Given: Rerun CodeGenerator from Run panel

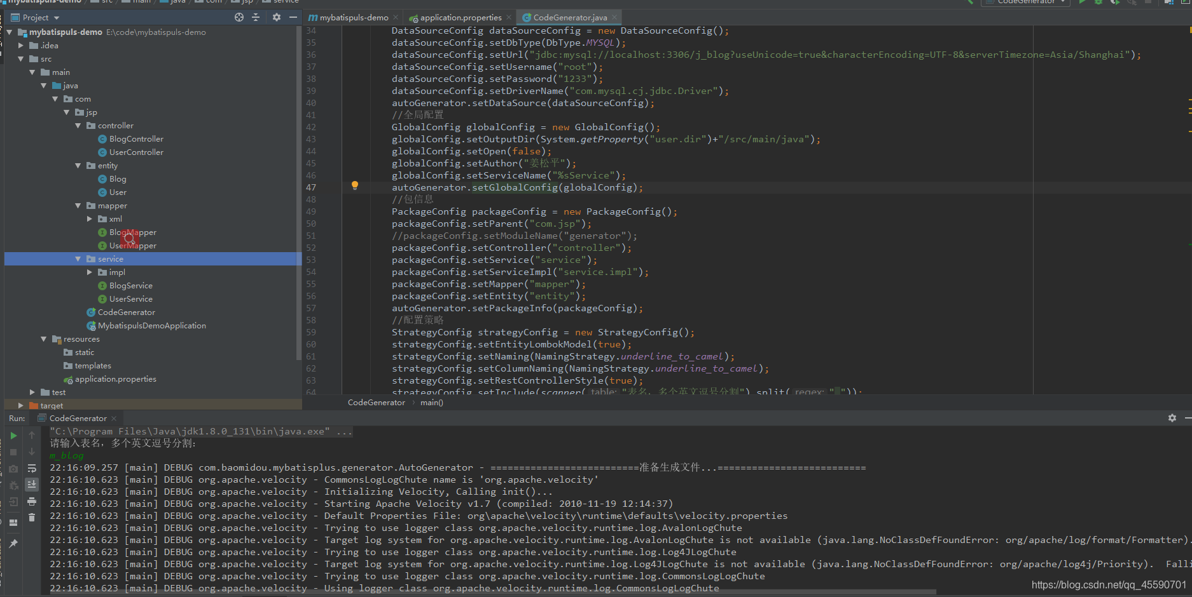Looking at the screenshot, I should click(13, 436).
